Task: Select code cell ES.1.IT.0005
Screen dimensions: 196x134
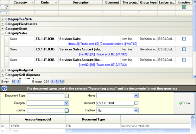Action: click(46, 49)
